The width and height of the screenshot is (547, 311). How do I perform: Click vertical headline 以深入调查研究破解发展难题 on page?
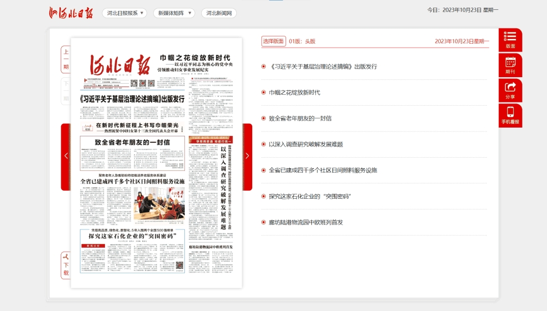[223, 188]
